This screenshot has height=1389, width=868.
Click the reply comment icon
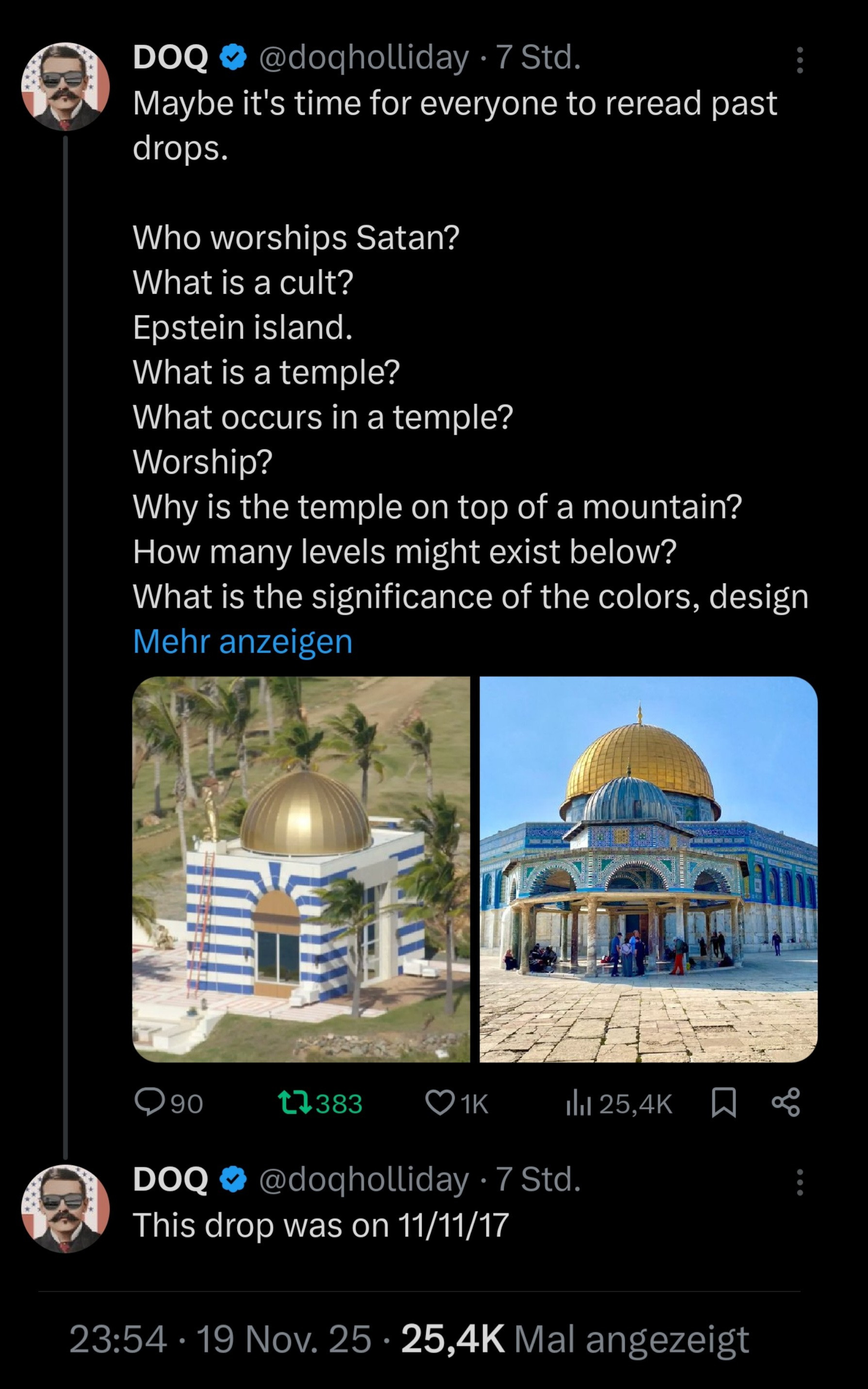click(x=148, y=1103)
